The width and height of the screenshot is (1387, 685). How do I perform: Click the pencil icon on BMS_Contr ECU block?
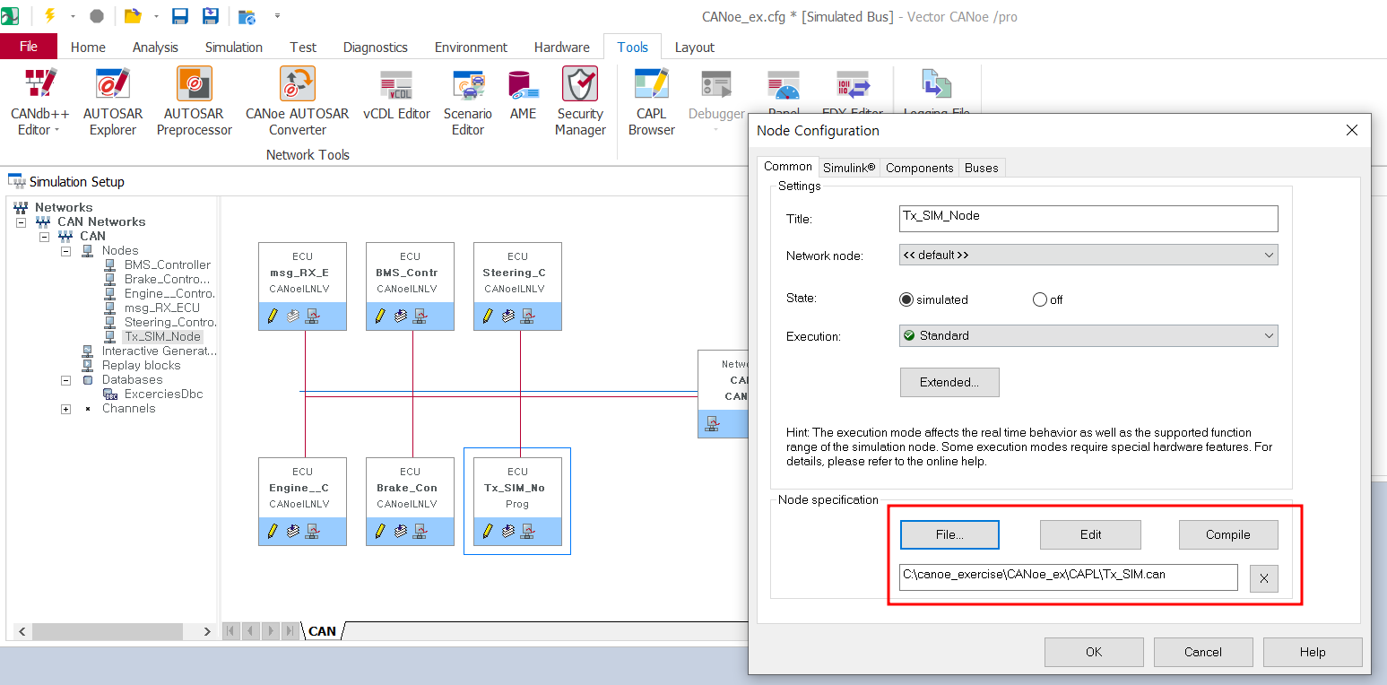(380, 316)
